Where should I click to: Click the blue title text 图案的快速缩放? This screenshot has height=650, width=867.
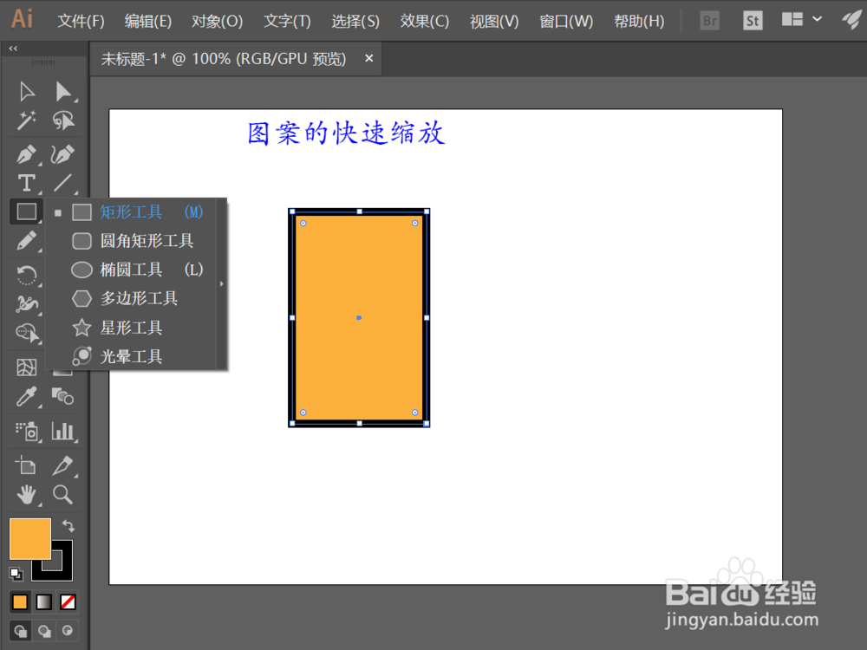pos(346,133)
